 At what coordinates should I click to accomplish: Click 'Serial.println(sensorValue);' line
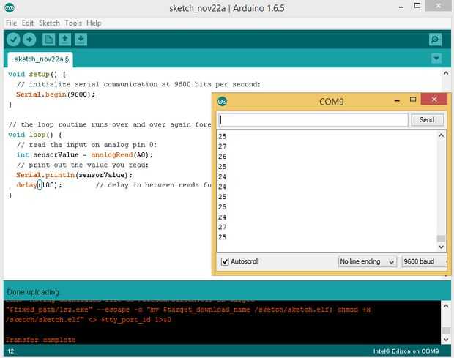(75, 175)
